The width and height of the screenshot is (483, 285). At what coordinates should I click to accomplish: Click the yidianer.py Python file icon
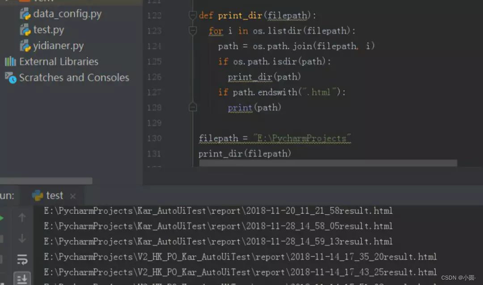[x=25, y=46]
